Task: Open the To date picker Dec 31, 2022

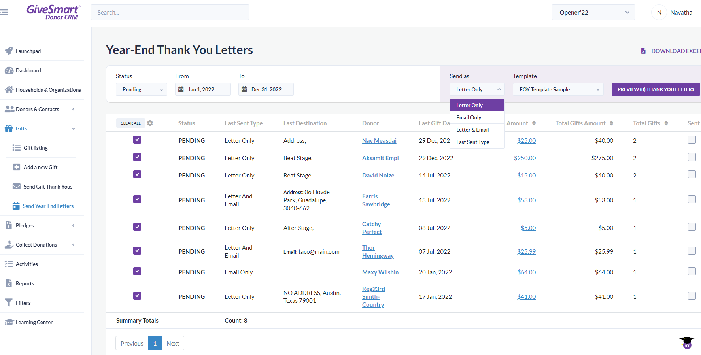Action: click(266, 89)
